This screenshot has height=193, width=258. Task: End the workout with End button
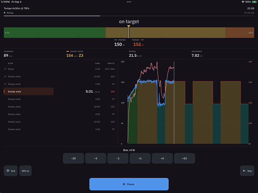click(11, 171)
